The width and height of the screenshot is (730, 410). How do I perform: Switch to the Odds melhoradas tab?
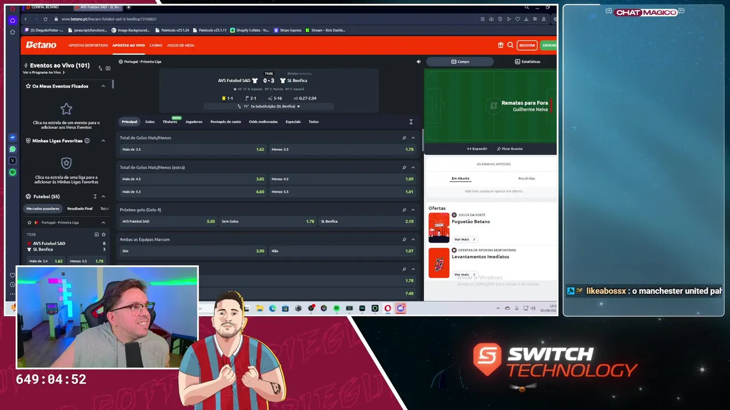(x=263, y=122)
